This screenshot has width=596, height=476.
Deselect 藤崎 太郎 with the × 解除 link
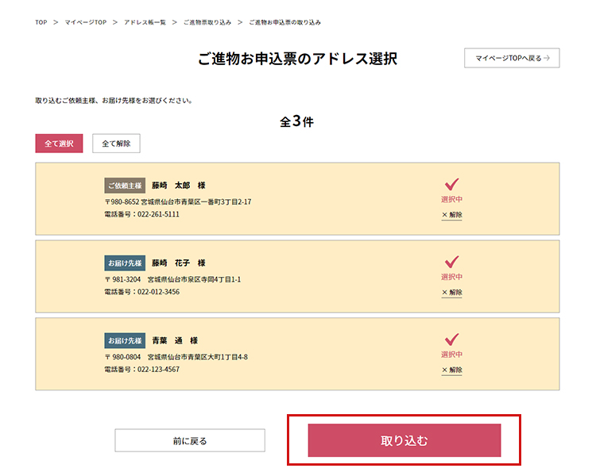coord(451,215)
